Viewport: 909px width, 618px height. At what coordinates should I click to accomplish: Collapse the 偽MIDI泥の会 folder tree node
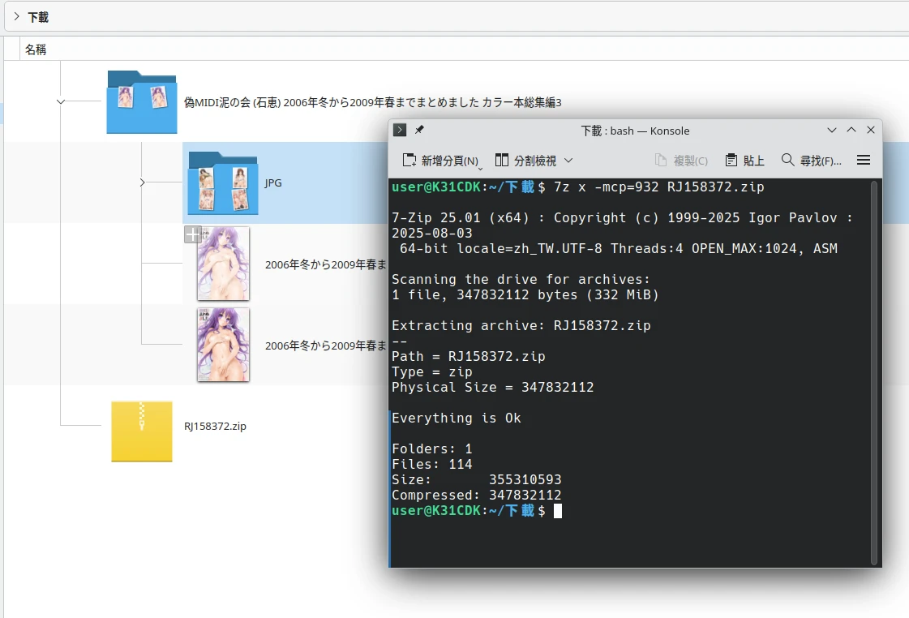(61, 101)
